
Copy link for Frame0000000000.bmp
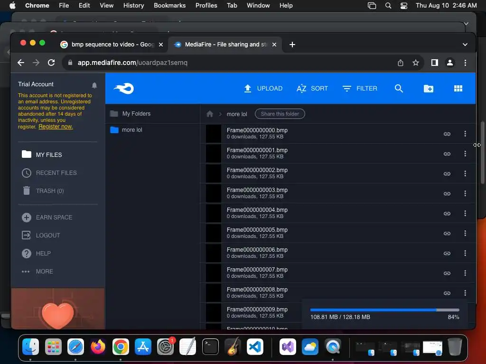tap(447, 134)
